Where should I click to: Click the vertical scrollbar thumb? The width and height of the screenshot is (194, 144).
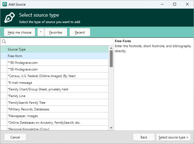click(111, 59)
